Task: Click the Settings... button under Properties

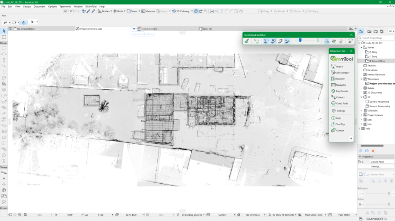Action: (376, 166)
